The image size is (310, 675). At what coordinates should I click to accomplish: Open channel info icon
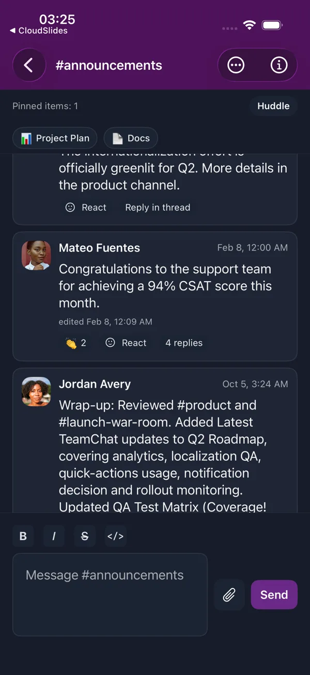click(279, 65)
